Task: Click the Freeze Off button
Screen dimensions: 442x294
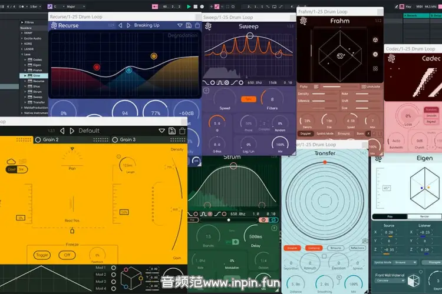Action: (x=67, y=255)
